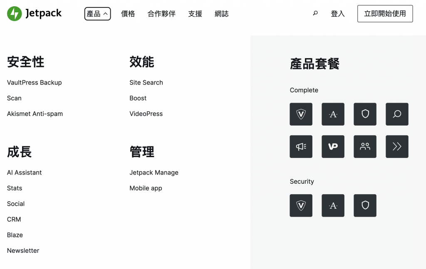Open the VideoPress text link
The height and width of the screenshot is (269, 426).
click(146, 114)
